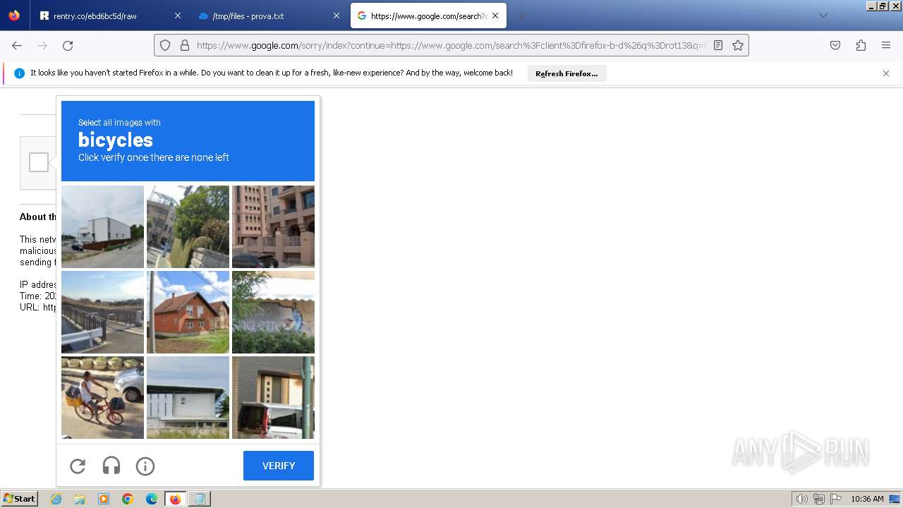903x508 pixels.
Task: Click the Firefox taskbar button
Action: coord(176,499)
